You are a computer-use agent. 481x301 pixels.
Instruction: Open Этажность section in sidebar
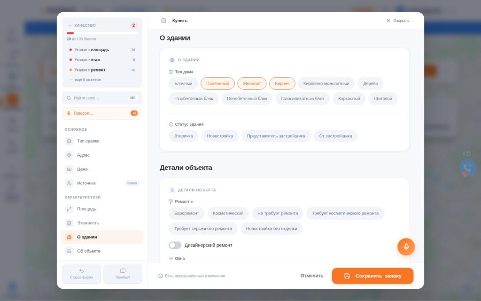[102, 223]
